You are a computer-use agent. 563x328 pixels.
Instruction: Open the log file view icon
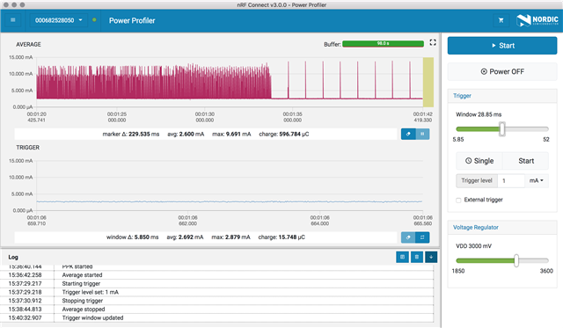(402, 257)
